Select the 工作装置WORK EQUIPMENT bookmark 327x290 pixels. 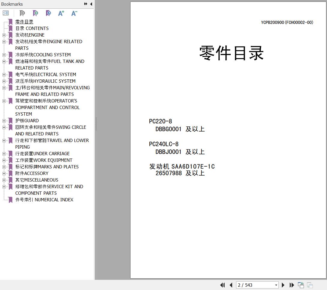(x=44, y=160)
